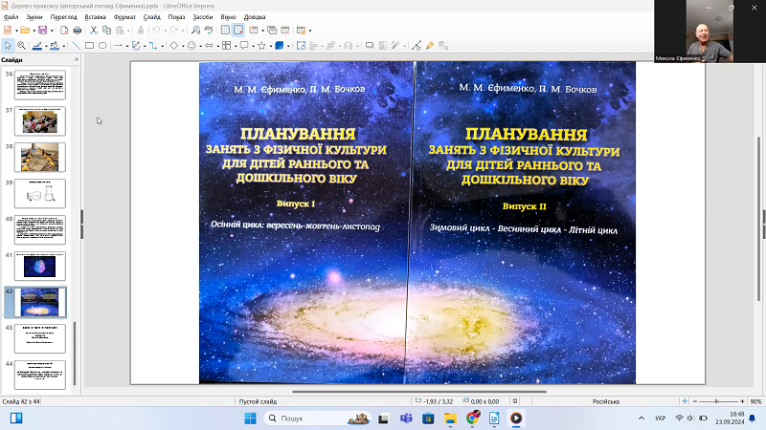Expand the slide layout dropdown arrow
Image resolution: width=766 pixels, height=430 pixels.
click(309, 31)
